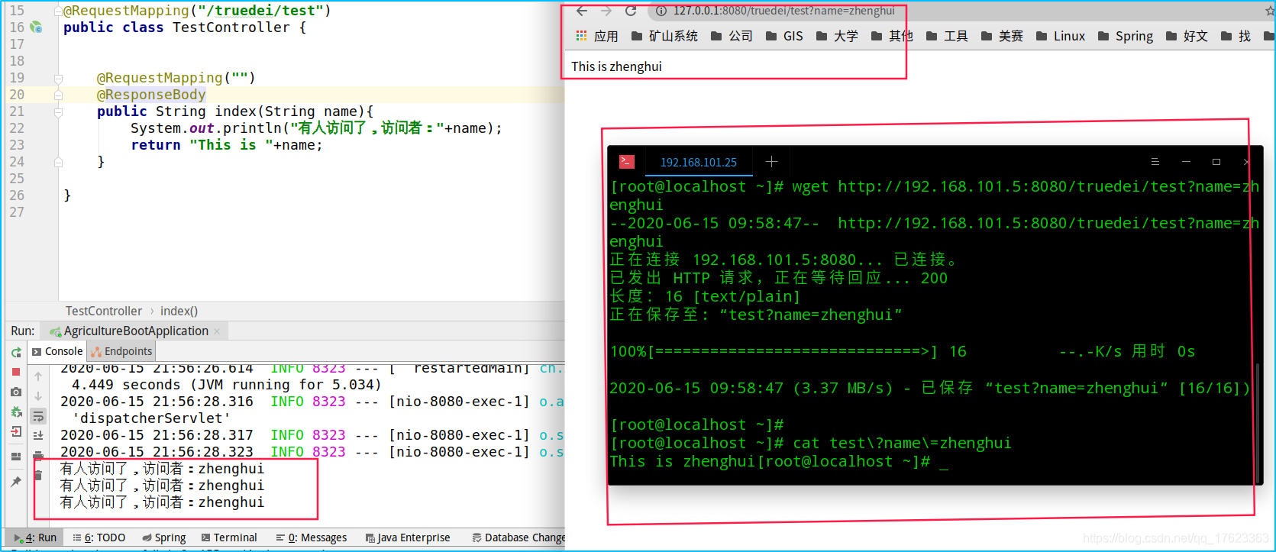1276x552 pixels.
Task: Open the 大学 bookmark folder
Action: coord(837,36)
